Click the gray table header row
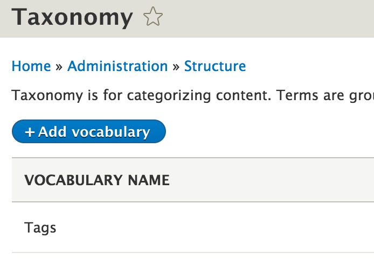The width and height of the screenshot is (374, 267). [x=193, y=180]
